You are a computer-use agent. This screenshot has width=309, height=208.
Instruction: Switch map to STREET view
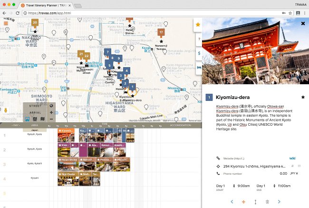[x=35, y=106]
